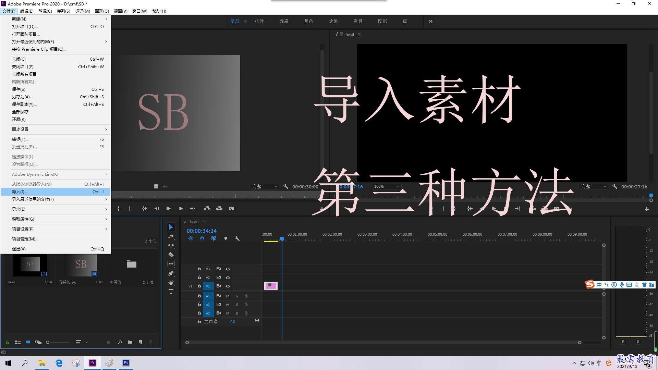Click Insert button in source monitor
Image resolution: width=658 pixels, height=370 pixels.
click(x=207, y=208)
